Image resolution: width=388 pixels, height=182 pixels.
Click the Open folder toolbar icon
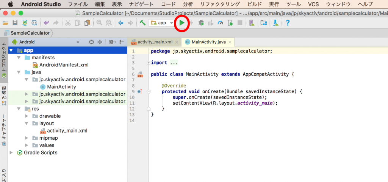point(5,23)
